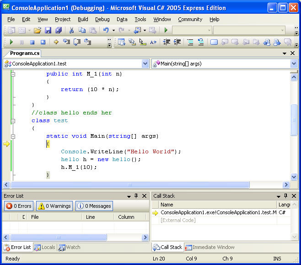Click the Open File folder icon

[x=37, y=30]
